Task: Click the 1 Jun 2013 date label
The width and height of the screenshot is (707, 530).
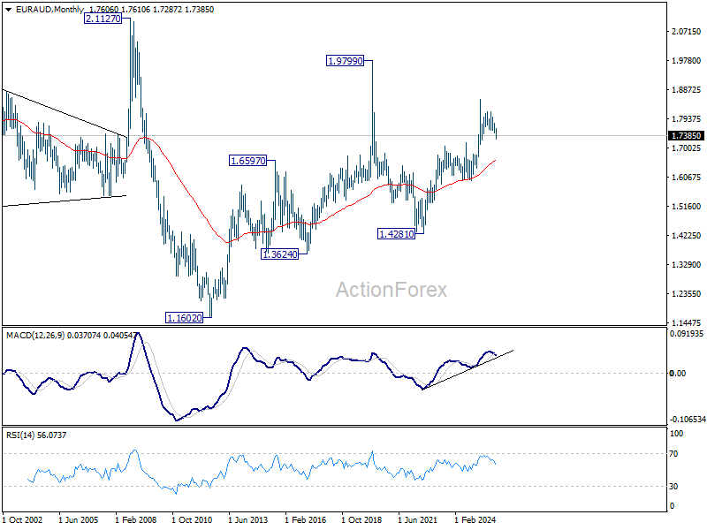Action: click(x=248, y=520)
